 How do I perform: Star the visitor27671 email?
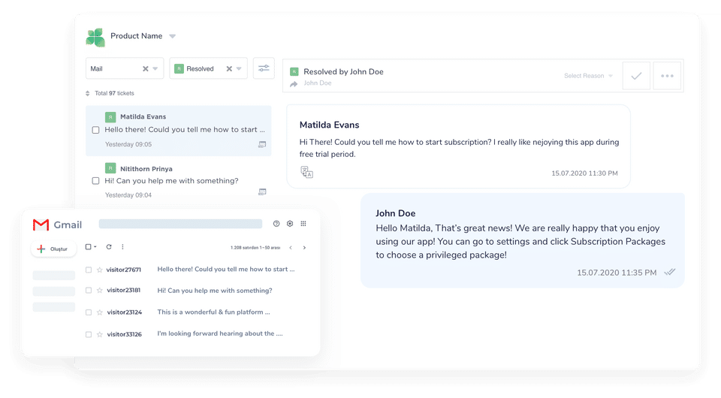[99, 269]
